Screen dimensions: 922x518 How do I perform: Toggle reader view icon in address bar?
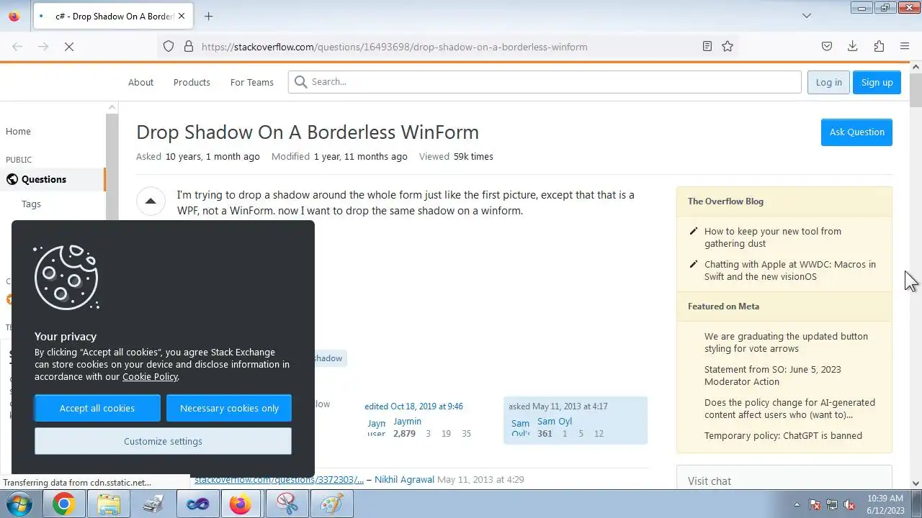(x=707, y=47)
